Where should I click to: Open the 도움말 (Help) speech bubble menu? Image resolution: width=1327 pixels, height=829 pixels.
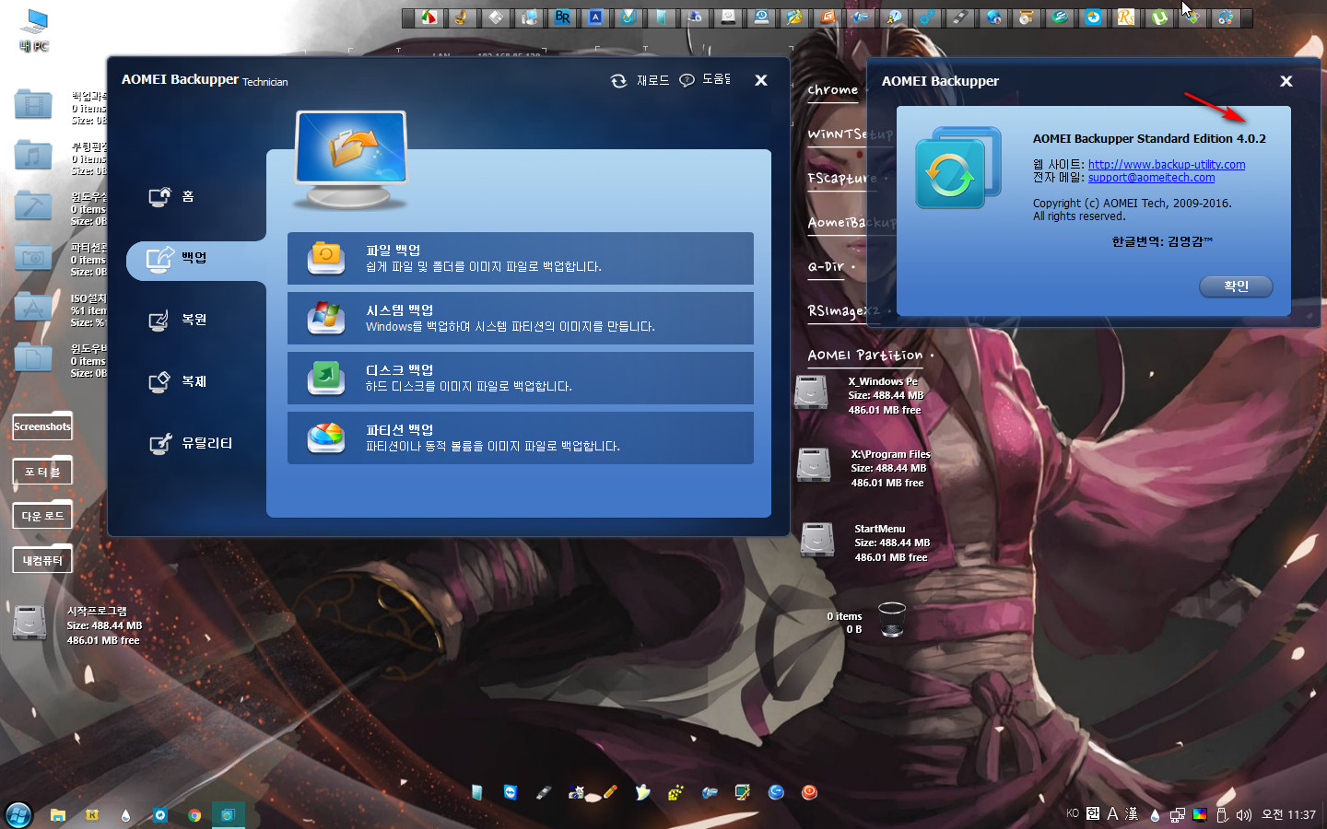tap(687, 81)
